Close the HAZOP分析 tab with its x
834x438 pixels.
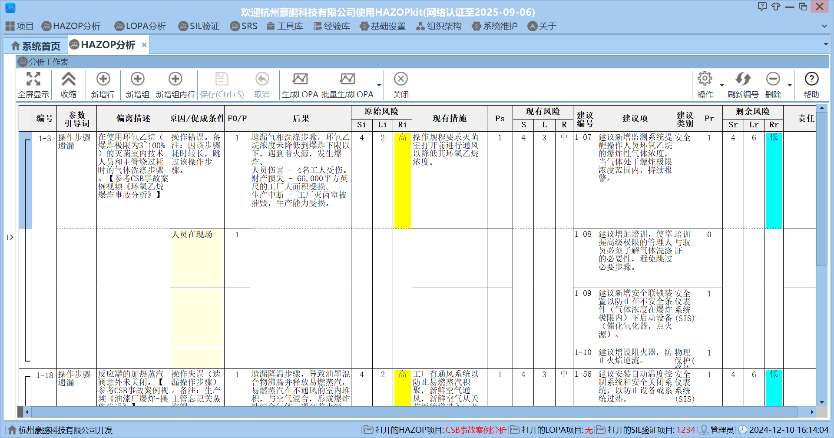coord(144,45)
